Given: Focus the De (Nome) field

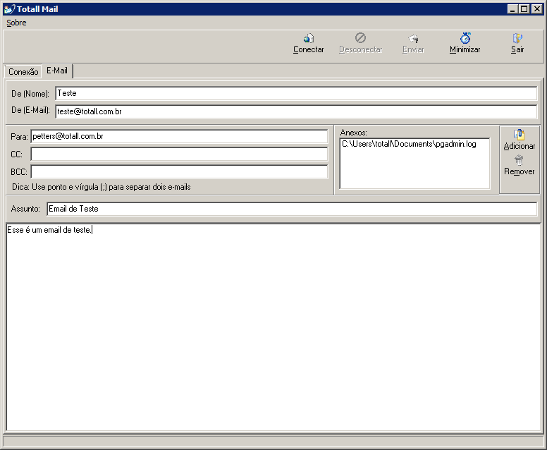Looking at the screenshot, I should 296,93.
